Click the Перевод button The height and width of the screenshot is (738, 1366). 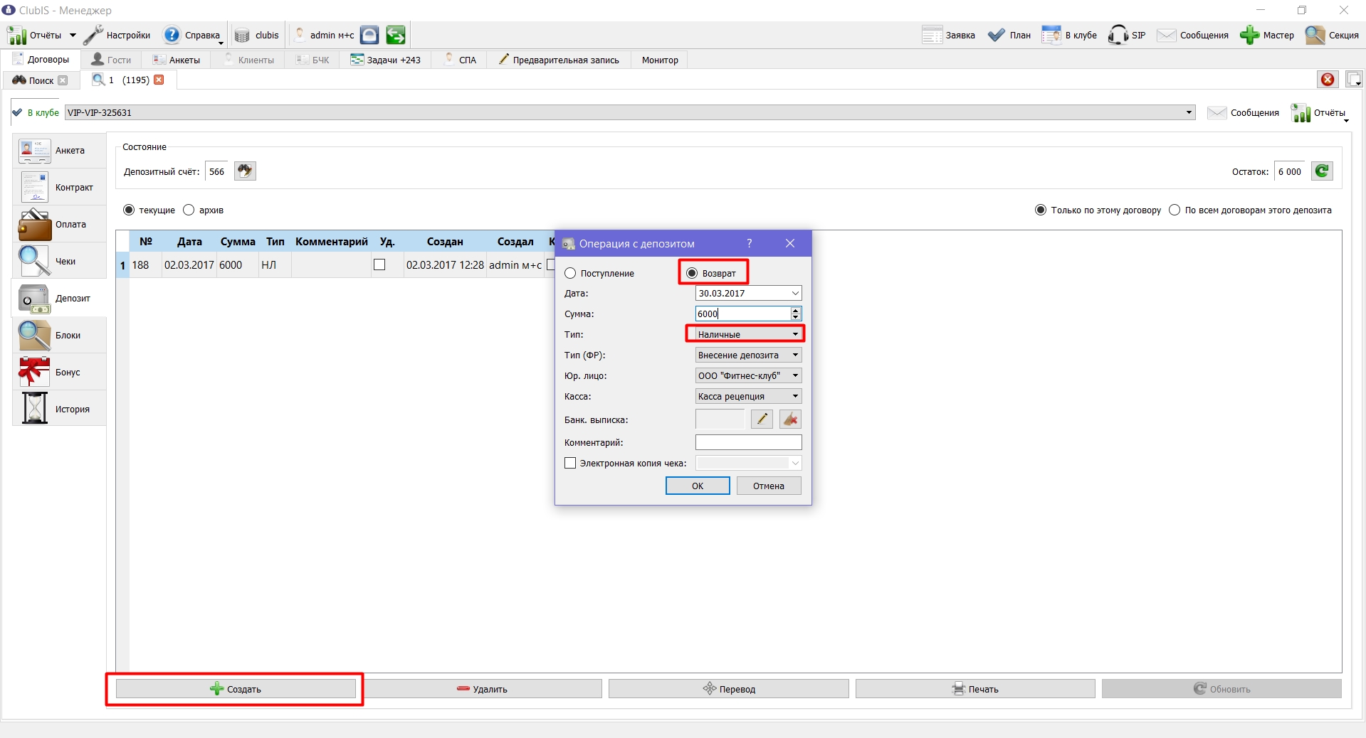point(729,689)
